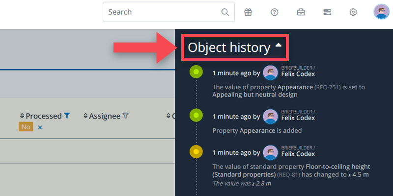The image size is (393, 196).
Task: Click the briefcase icon in top bar
Action: [x=301, y=12]
